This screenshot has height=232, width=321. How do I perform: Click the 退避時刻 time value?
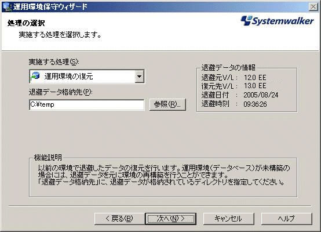point(255,104)
